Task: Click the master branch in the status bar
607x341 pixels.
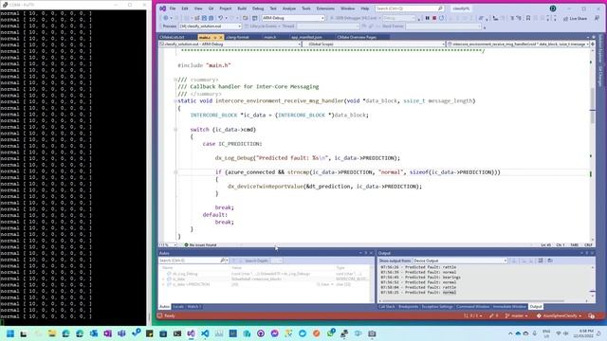Action: tap(516, 315)
